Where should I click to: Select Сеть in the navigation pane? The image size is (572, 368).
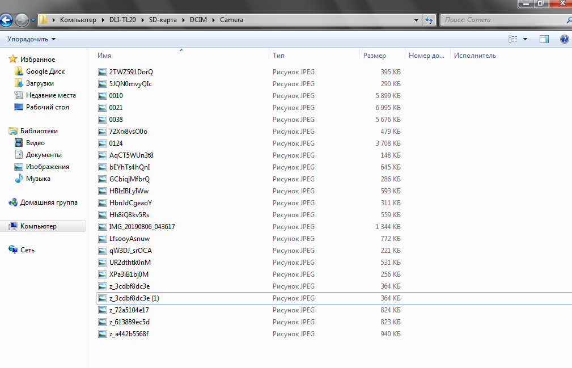(x=27, y=250)
